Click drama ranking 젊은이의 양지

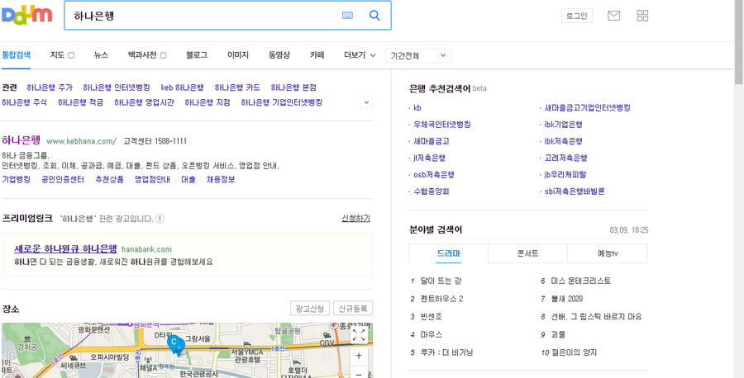[575, 352]
